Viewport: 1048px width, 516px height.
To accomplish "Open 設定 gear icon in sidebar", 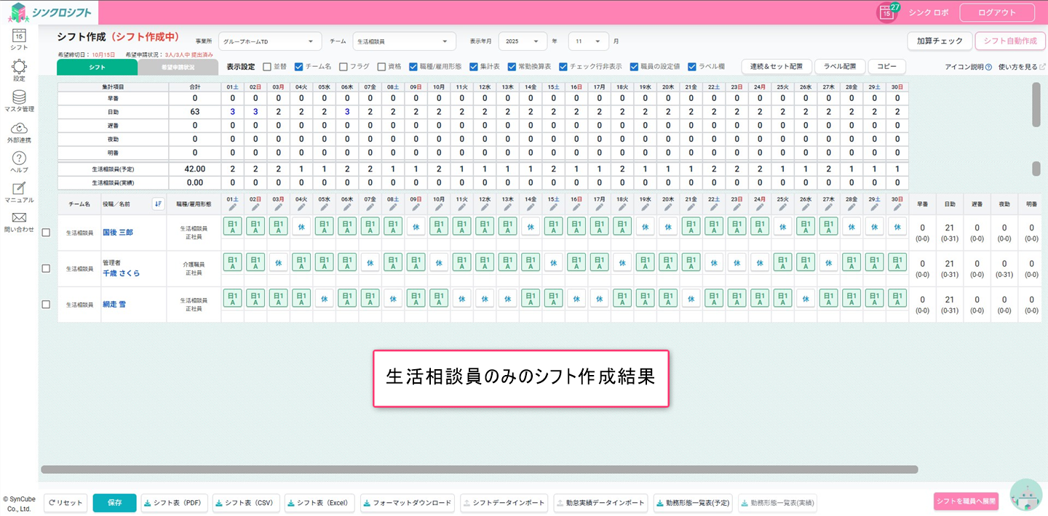I will click(x=19, y=67).
